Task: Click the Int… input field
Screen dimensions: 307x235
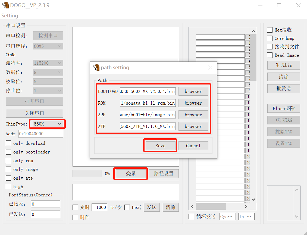Action: [x=246, y=217]
